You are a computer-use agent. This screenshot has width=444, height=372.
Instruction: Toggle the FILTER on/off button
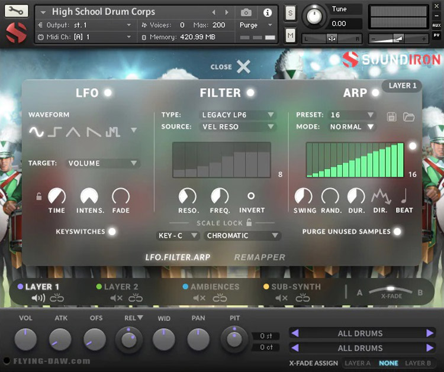[x=250, y=92]
